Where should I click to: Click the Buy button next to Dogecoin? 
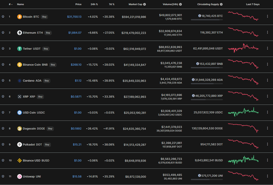pos(50,129)
